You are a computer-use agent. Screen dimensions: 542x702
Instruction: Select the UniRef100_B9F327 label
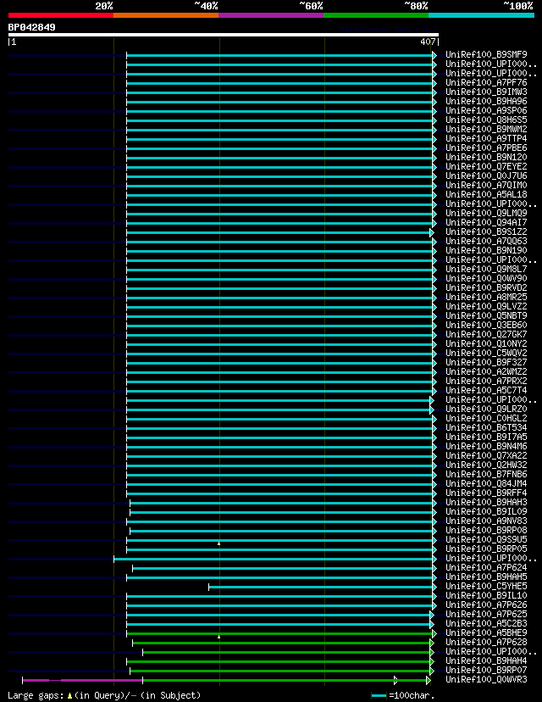(486, 363)
